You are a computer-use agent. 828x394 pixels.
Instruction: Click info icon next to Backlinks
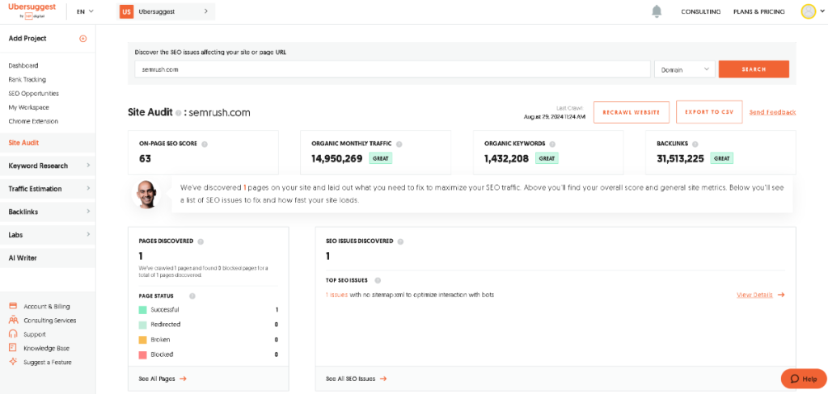[x=695, y=144]
